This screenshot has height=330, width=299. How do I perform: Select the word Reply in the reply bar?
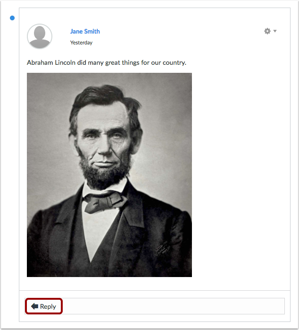point(48,307)
